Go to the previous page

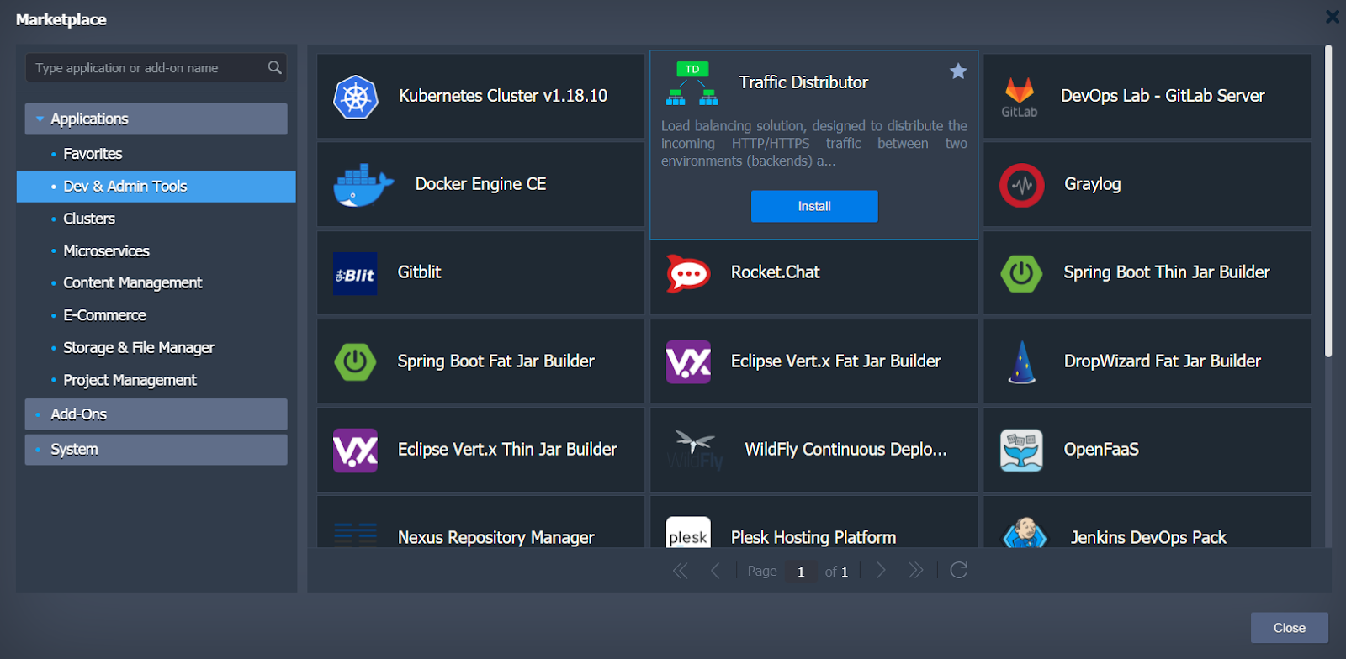(x=715, y=572)
